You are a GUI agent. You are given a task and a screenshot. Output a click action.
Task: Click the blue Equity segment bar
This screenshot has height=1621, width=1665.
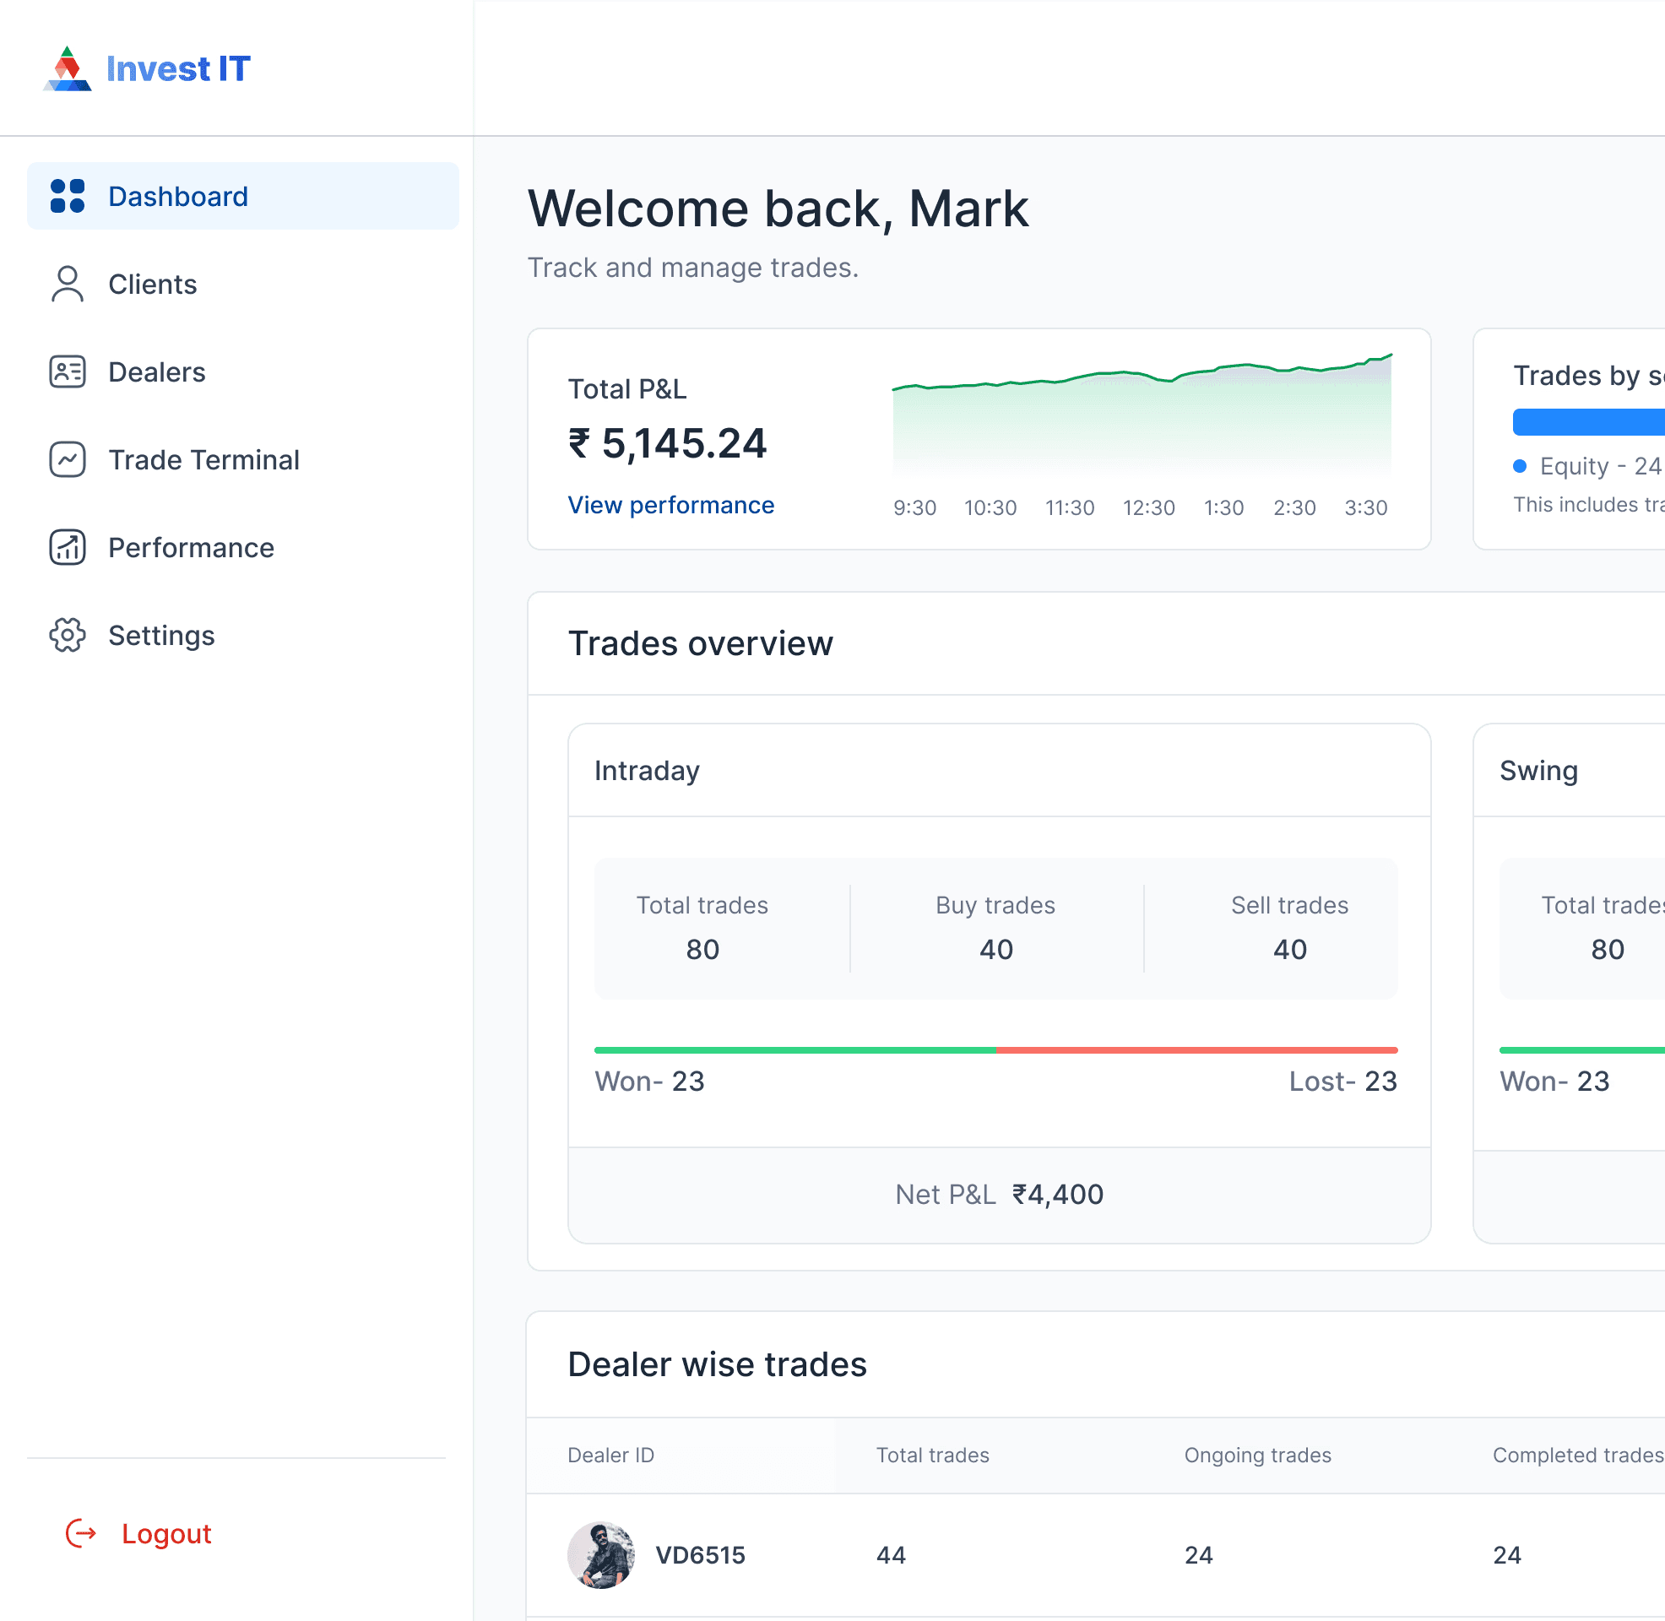point(1587,421)
